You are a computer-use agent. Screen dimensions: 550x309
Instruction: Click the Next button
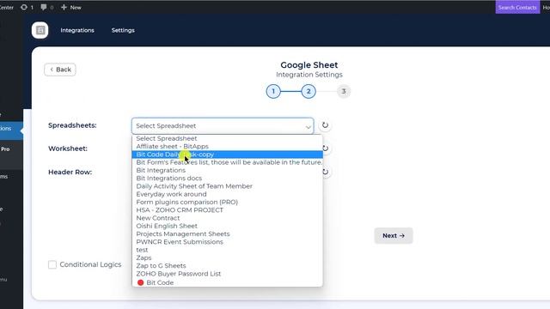tap(394, 236)
